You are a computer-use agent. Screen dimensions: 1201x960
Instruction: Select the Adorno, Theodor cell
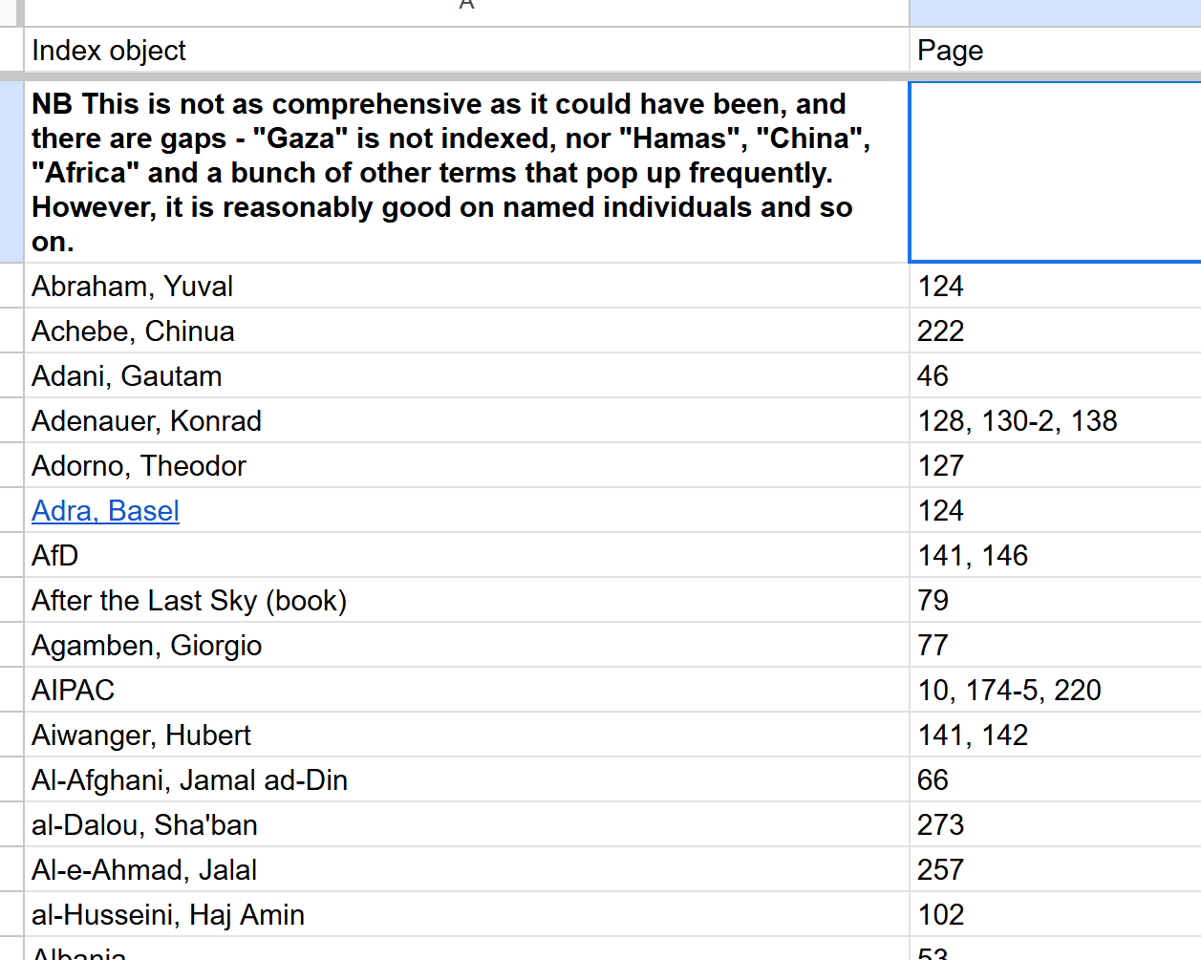click(x=465, y=466)
